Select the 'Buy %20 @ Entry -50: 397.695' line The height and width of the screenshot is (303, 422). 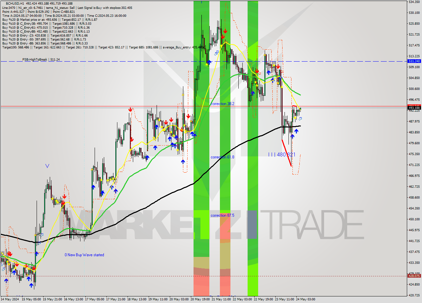click(45, 39)
